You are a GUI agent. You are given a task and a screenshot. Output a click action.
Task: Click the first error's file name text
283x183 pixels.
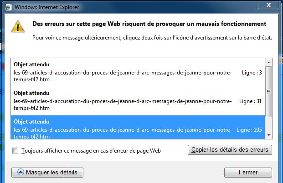tap(123, 76)
